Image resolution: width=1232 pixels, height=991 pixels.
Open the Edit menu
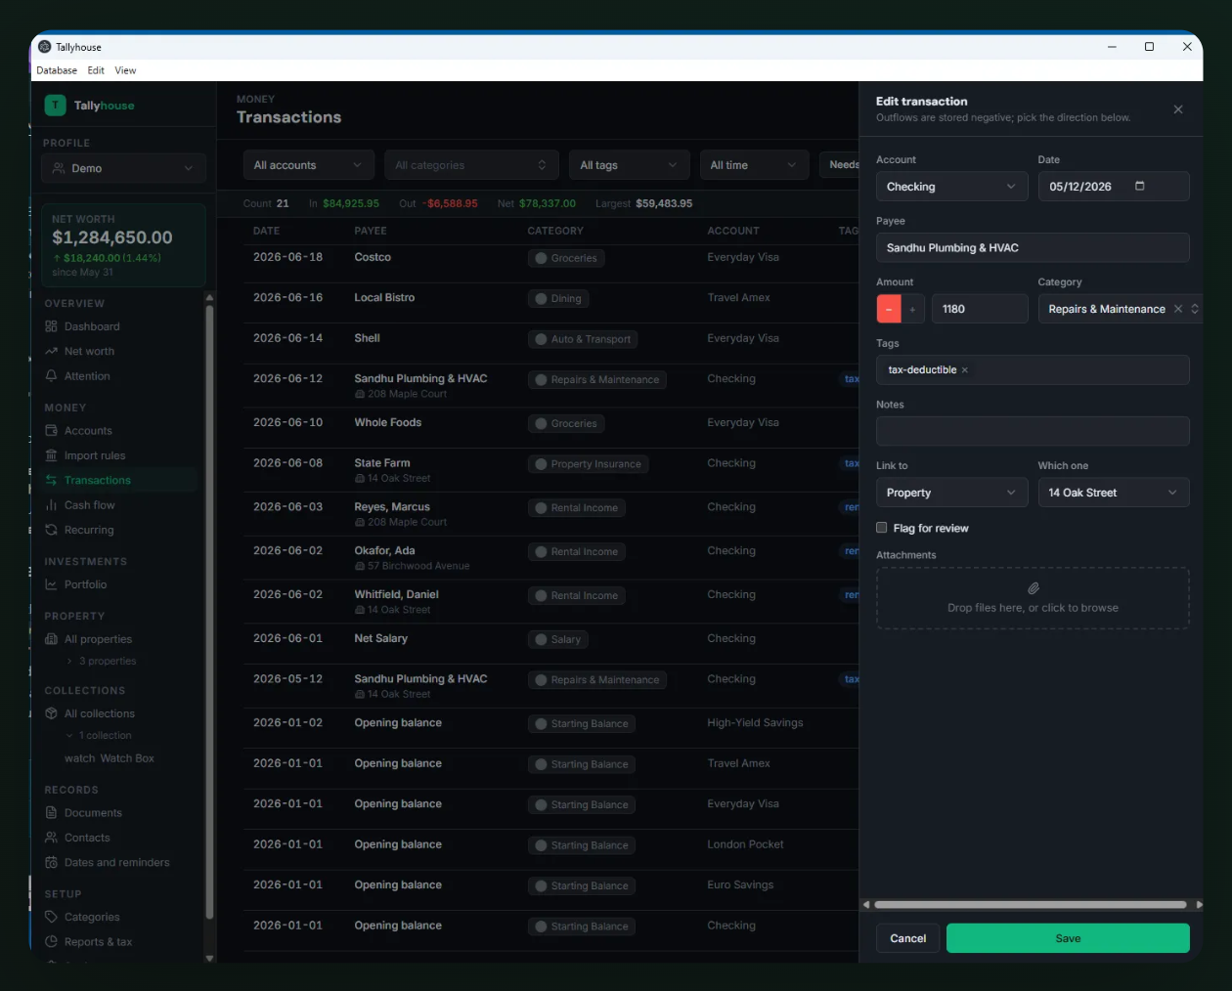[x=96, y=70]
